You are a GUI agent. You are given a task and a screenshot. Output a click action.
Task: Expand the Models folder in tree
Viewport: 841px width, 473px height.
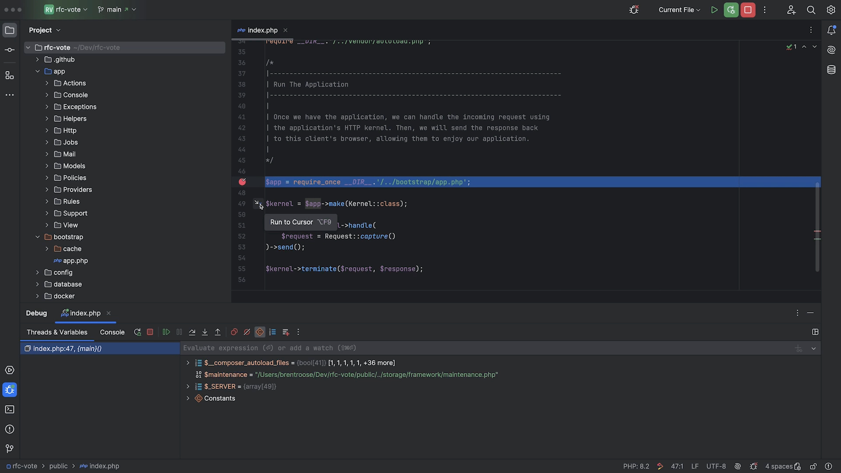click(x=47, y=166)
